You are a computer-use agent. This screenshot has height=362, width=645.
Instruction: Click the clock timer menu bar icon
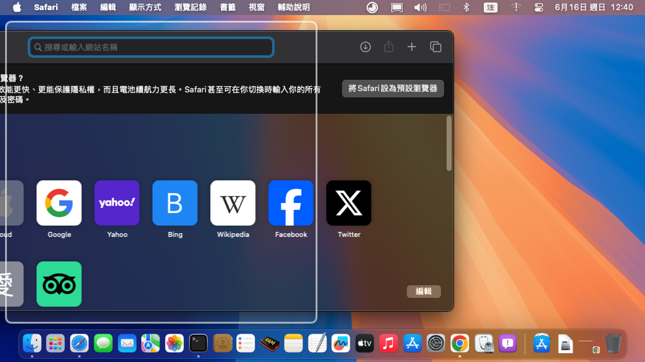pyautogui.click(x=372, y=8)
